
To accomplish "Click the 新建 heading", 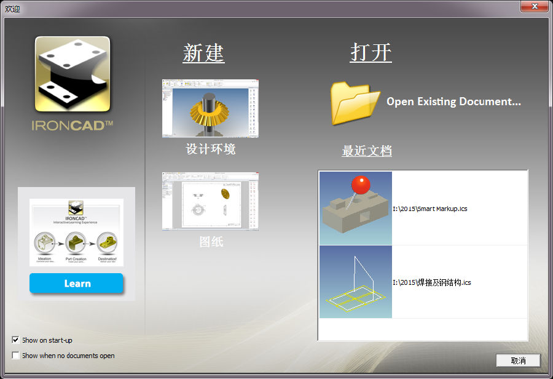I will [203, 53].
